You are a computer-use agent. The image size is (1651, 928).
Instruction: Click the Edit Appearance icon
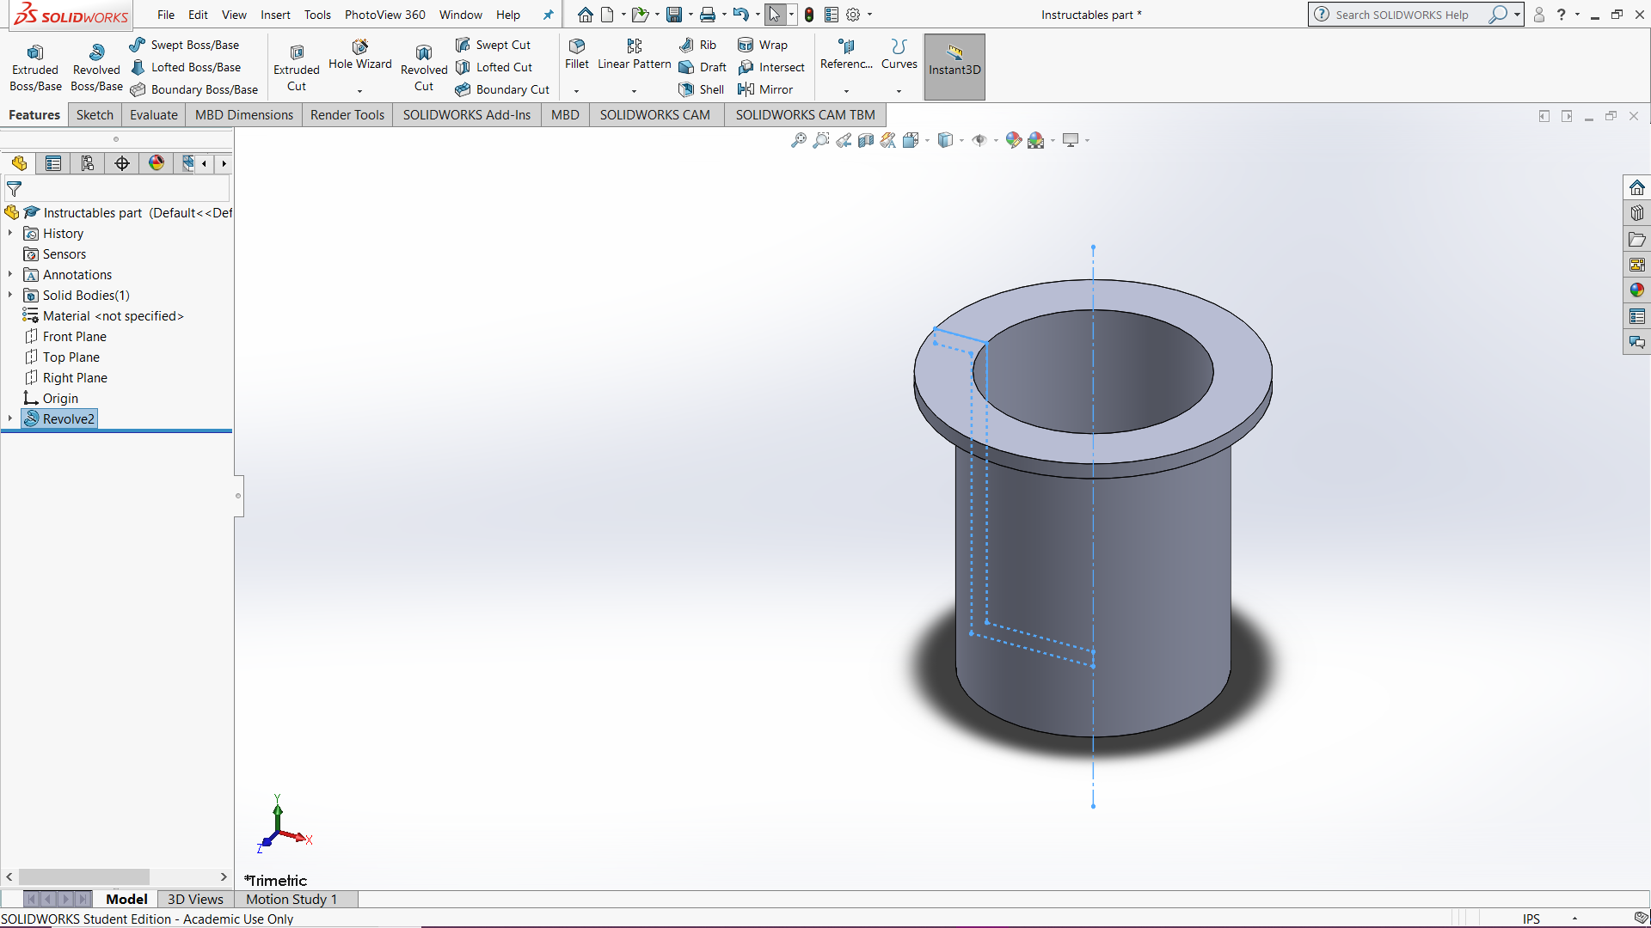pyautogui.click(x=1013, y=140)
